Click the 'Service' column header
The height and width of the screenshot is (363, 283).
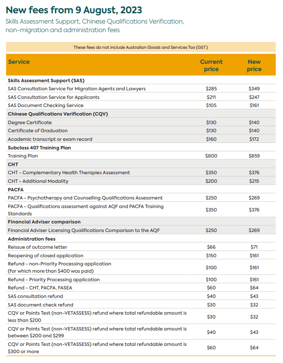(19, 62)
